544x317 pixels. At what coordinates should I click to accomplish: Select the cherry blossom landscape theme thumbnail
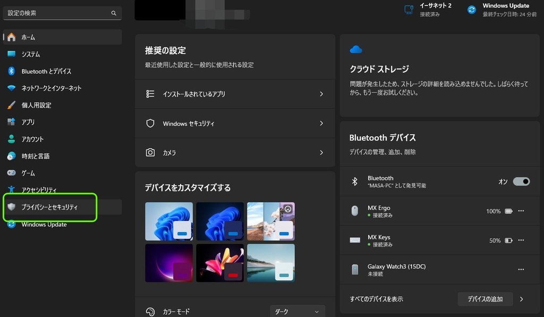[x=271, y=221]
